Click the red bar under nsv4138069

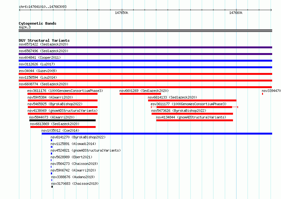tap(63, 114)
